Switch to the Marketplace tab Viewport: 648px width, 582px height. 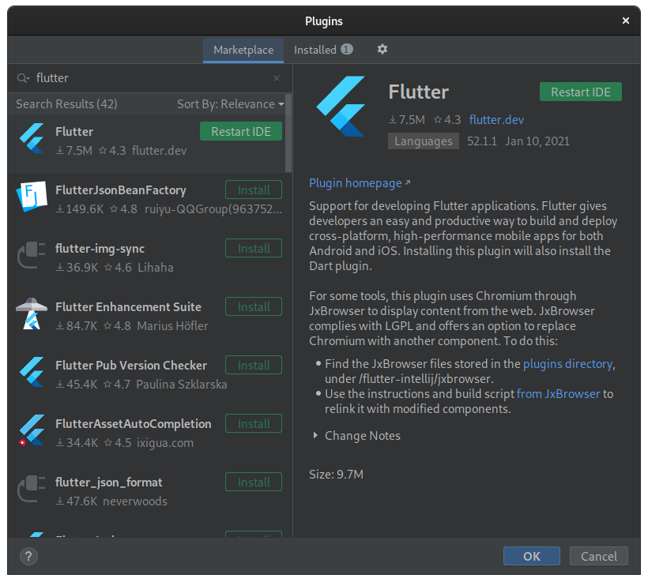click(x=243, y=50)
